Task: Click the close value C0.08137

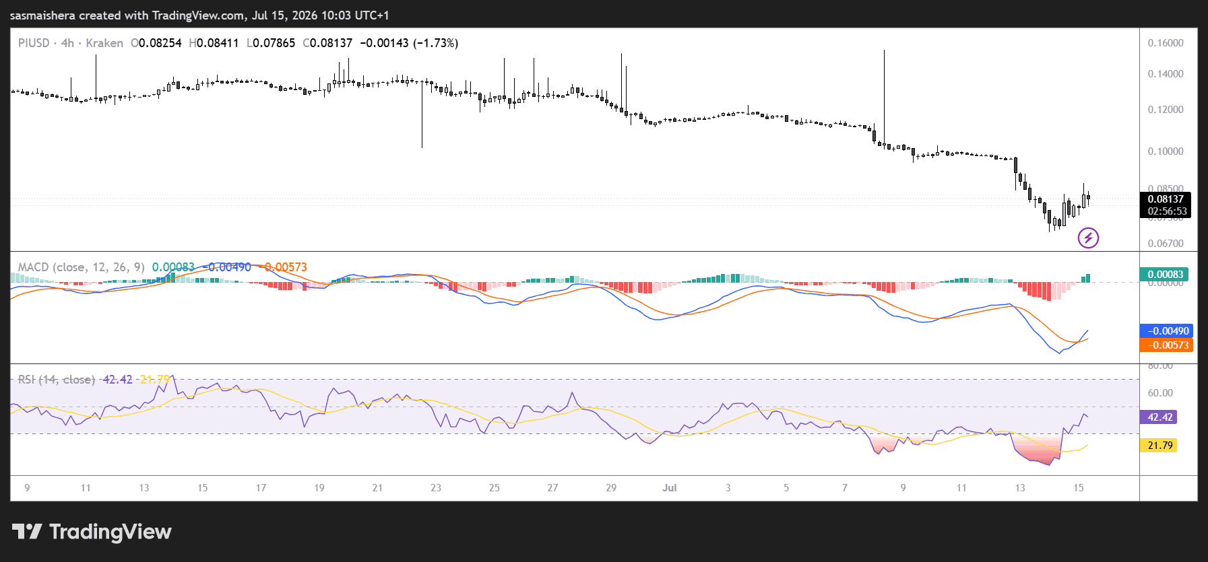Action: click(x=327, y=43)
